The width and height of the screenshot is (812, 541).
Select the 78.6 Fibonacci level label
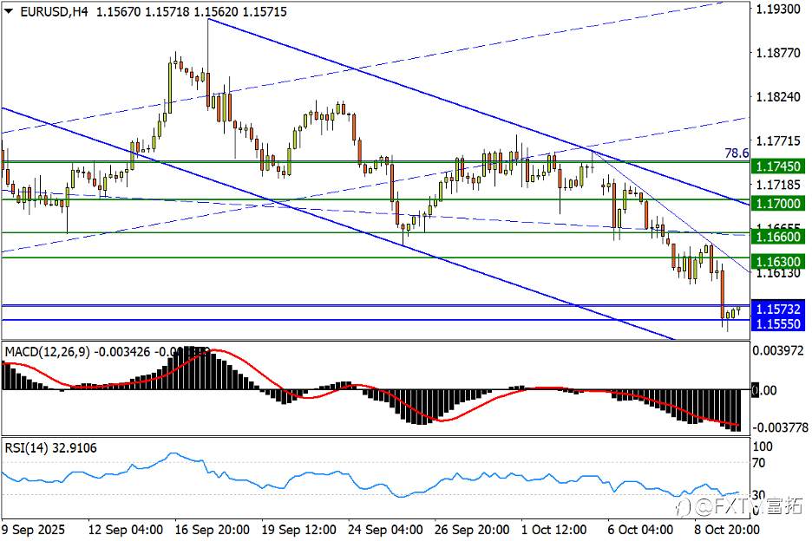pyautogui.click(x=737, y=153)
